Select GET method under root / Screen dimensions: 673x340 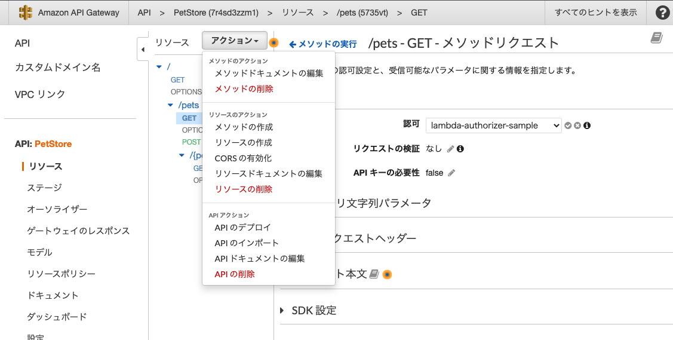click(178, 80)
